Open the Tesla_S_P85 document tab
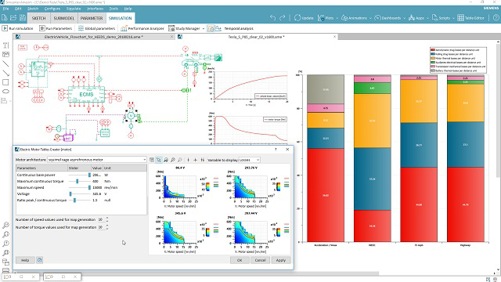Screen dimensions: 501x282 tap(256, 37)
